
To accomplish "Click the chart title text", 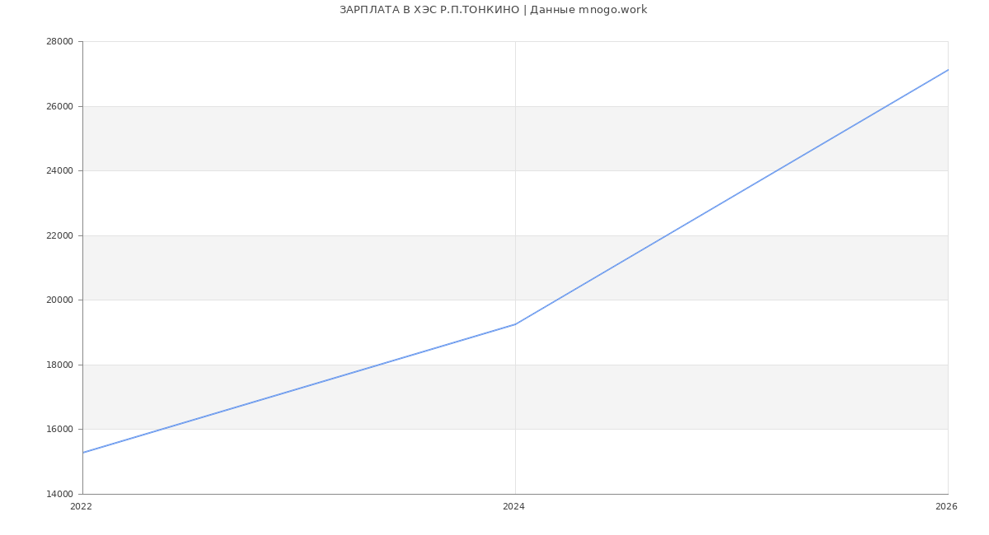I will pos(493,10).
